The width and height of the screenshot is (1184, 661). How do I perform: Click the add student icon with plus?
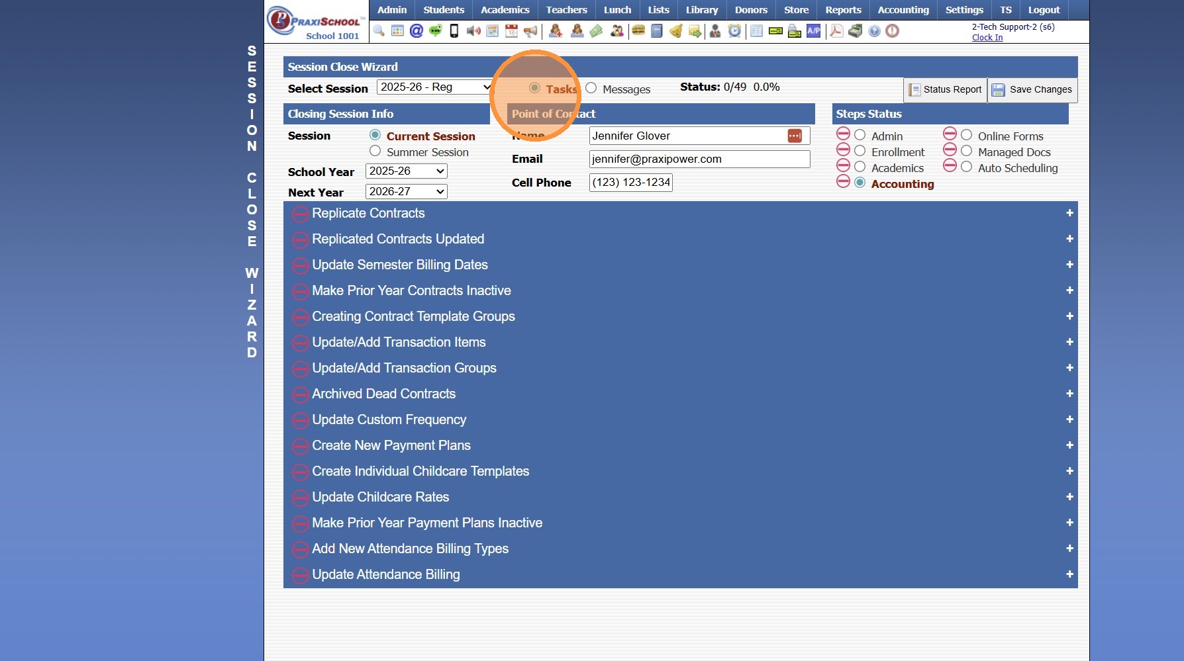coord(556,31)
